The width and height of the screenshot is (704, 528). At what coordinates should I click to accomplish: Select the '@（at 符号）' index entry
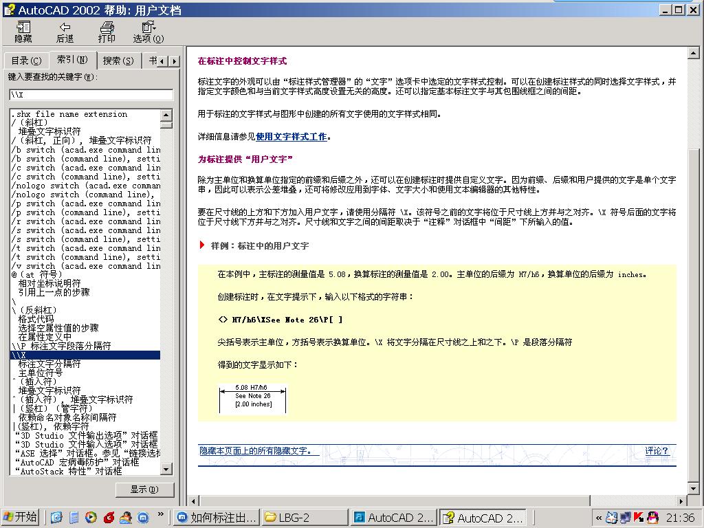37,274
